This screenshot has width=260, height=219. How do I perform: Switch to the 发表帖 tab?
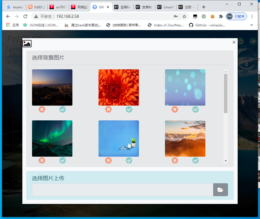click(x=144, y=7)
